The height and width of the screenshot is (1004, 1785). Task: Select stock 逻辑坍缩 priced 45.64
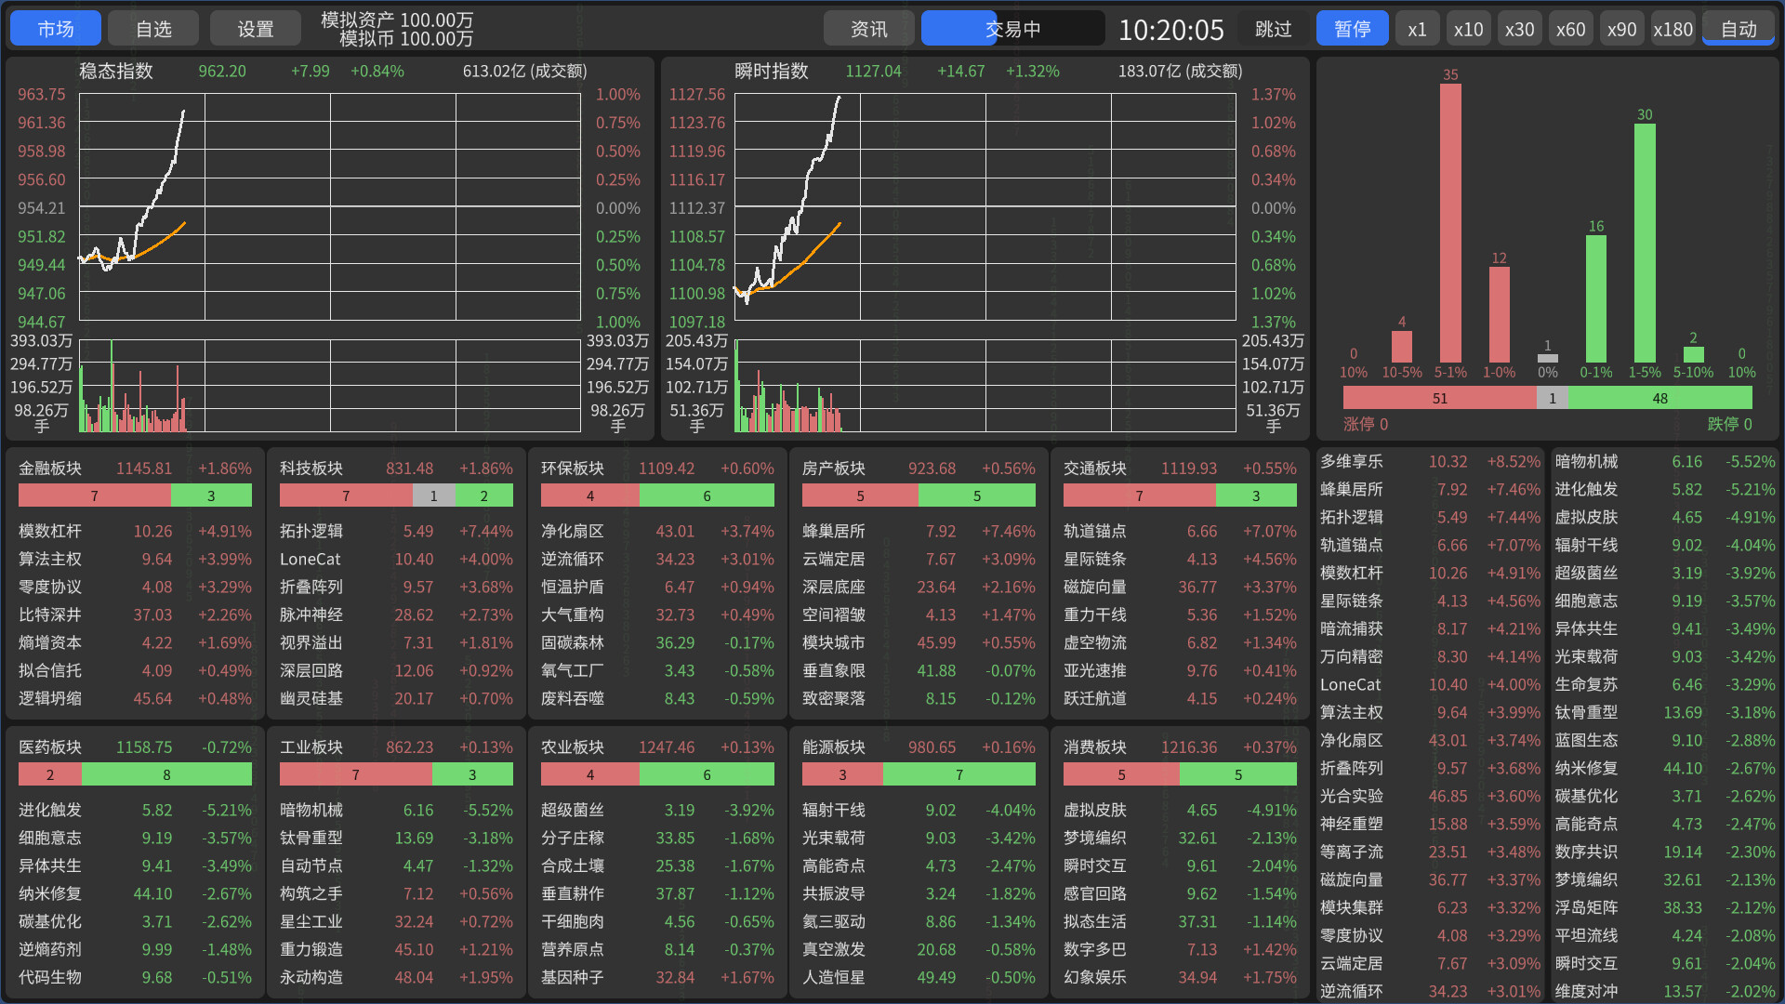pyautogui.click(x=135, y=698)
